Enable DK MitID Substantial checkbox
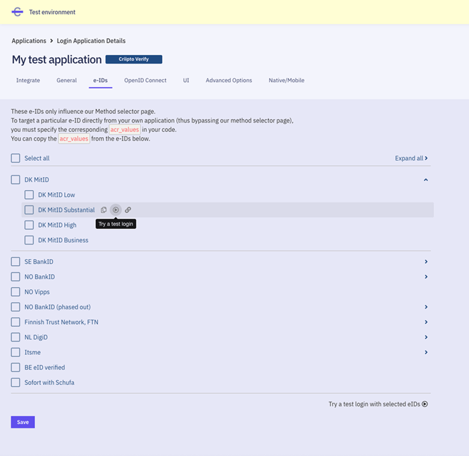 (x=29, y=210)
